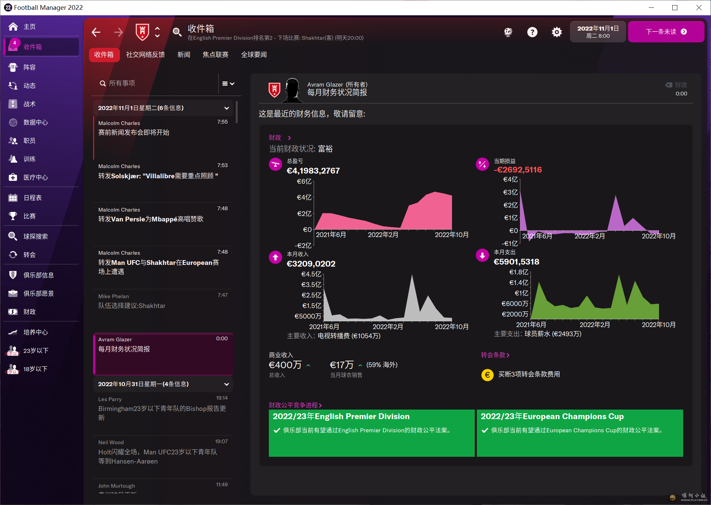The image size is (711, 505).
Task: Open 战术 tactics in the sidebar
Action: click(x=30, y=104)
